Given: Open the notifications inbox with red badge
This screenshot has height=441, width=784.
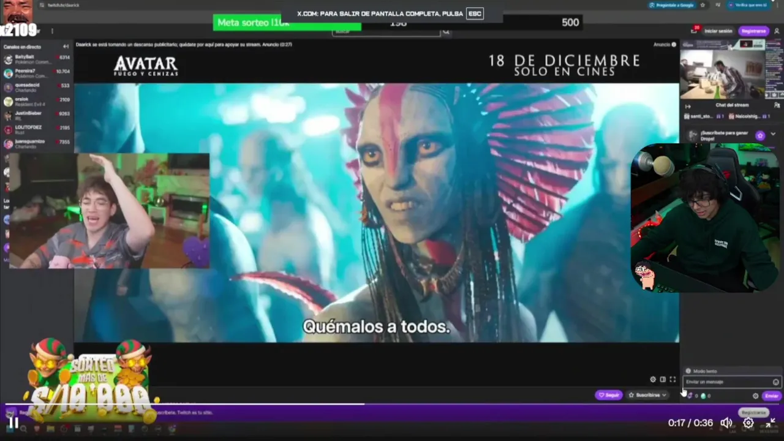Looking at the screenshot, I should pyautogui.click(x=695, y=31).
